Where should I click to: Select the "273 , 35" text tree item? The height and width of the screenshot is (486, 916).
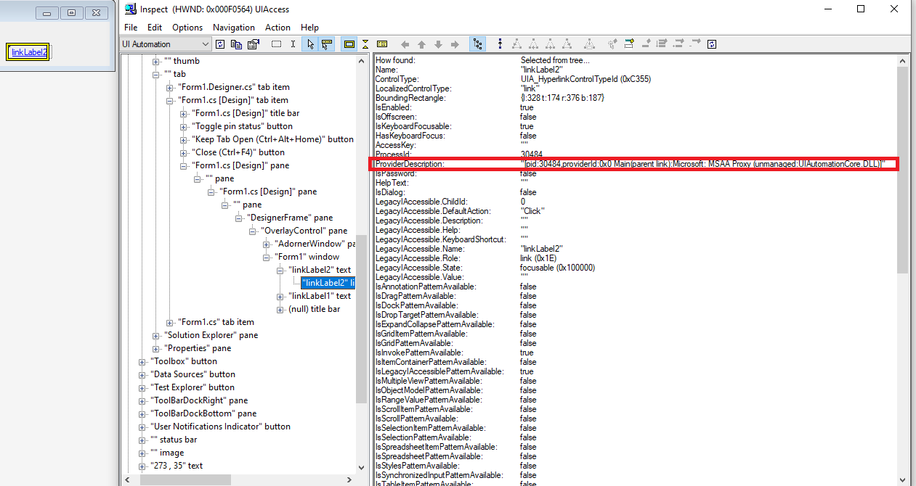click(177, 466)
